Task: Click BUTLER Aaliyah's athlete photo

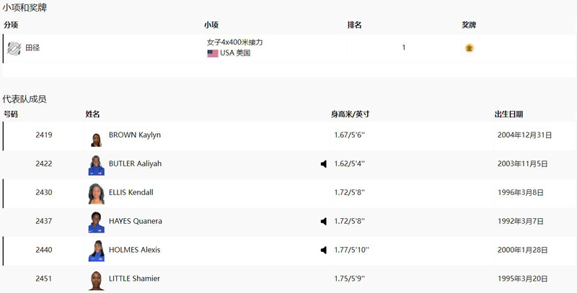Action: (x=97, y=166)
